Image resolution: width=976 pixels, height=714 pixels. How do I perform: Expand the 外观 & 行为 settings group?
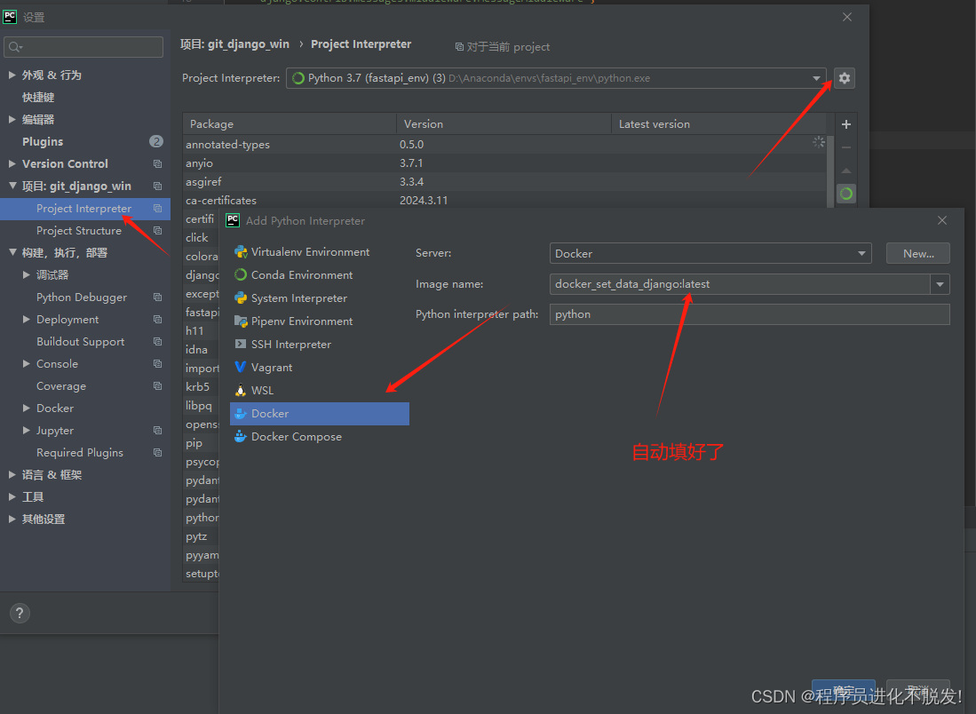coord(12,75)
